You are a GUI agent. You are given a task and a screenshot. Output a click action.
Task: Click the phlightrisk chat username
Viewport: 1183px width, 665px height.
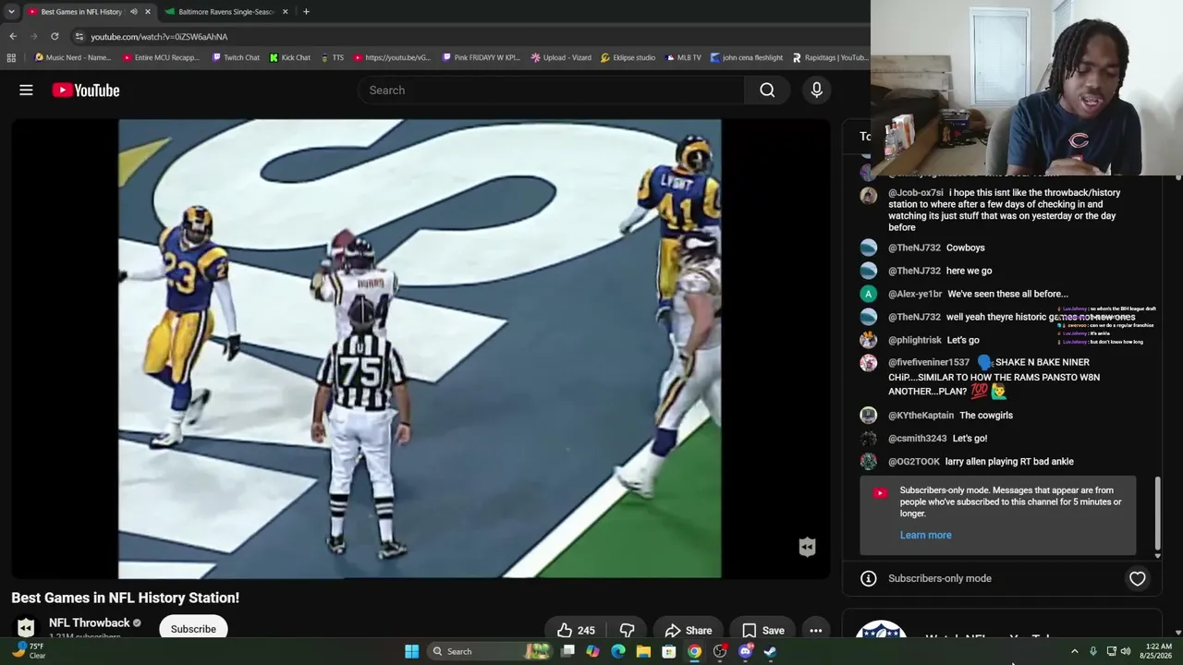pos(916,340)
